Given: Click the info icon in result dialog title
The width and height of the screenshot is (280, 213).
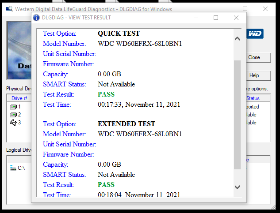Looking at the screenshot, I should click(x=36, y=18).
